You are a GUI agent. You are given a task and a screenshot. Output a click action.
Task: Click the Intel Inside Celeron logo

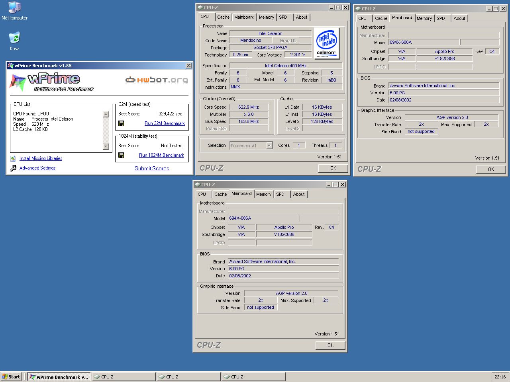pyautogui.click(x=327, y=43)
